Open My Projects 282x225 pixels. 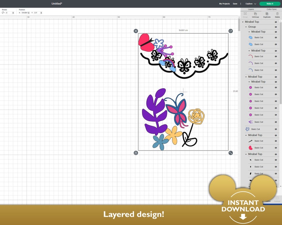pos(224,4)
